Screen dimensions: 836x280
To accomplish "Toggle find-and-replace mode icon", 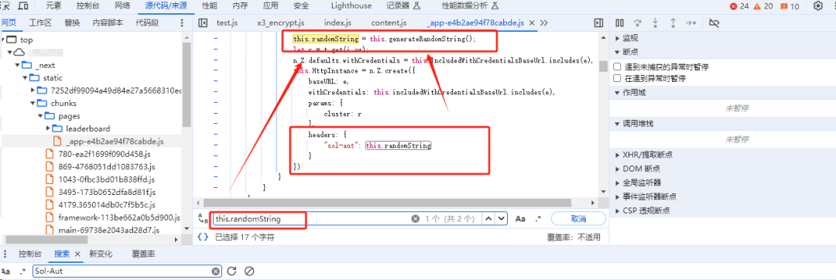I will (203, 219).
